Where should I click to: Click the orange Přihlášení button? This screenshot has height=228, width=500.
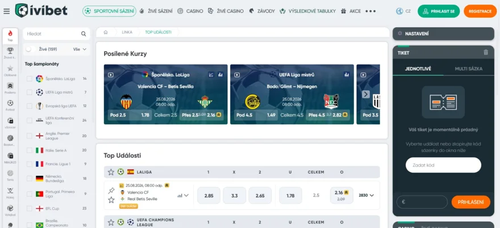coord(470,202)
